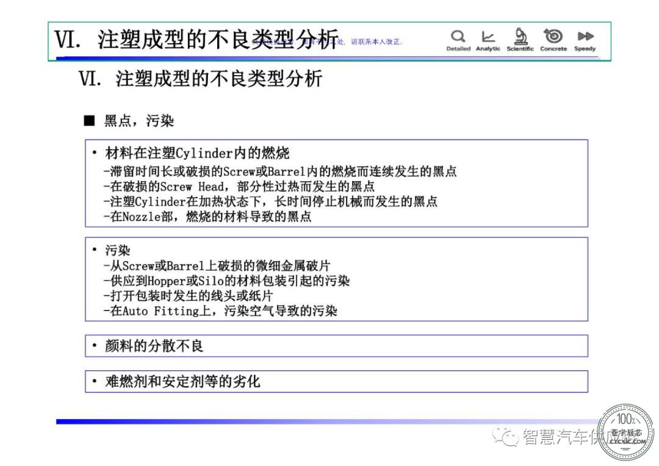Click the Concrete target icon

[x=553, y=36]
